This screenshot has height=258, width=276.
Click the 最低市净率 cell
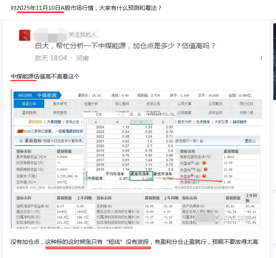(163, 174)
